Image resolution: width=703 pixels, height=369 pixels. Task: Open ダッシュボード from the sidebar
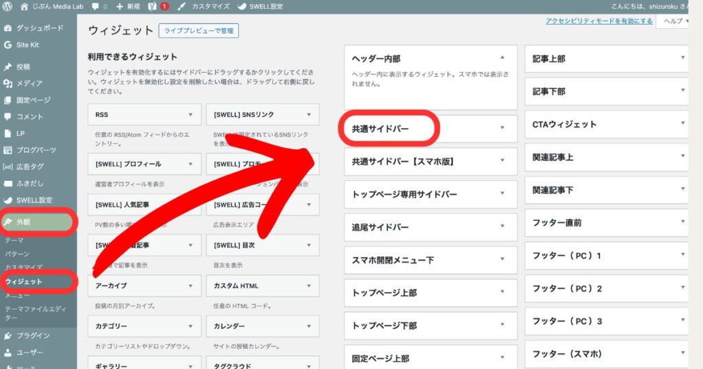pyautogui.click(x=39, y=28)
